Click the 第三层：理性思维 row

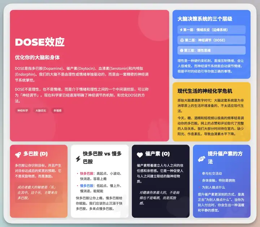pos(211,51)
